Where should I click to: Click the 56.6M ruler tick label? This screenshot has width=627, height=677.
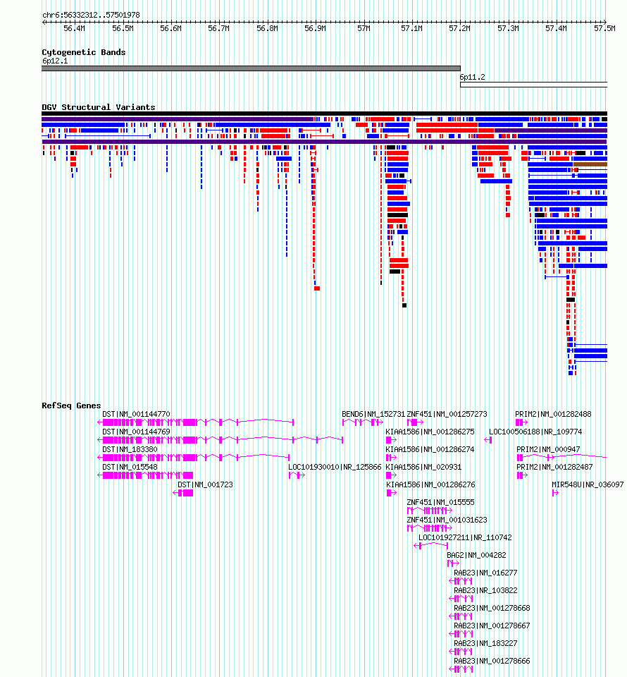click(x=170, y=28)
